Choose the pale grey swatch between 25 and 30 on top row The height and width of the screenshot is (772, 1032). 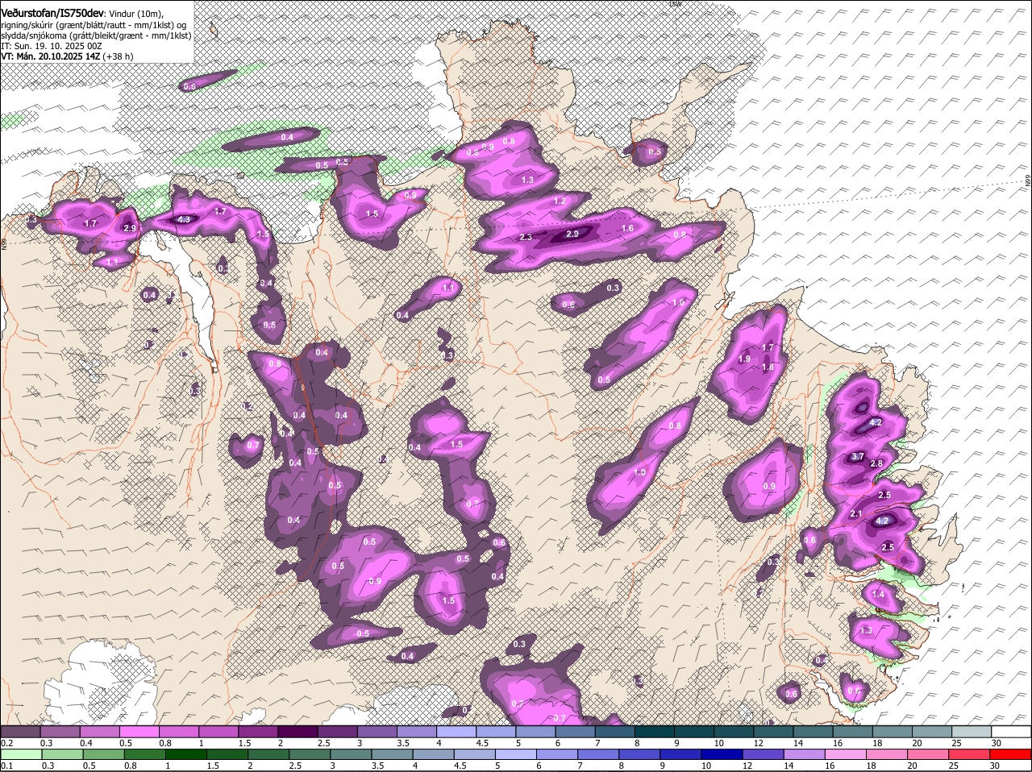pyautogui.click(x=972, y=732)
